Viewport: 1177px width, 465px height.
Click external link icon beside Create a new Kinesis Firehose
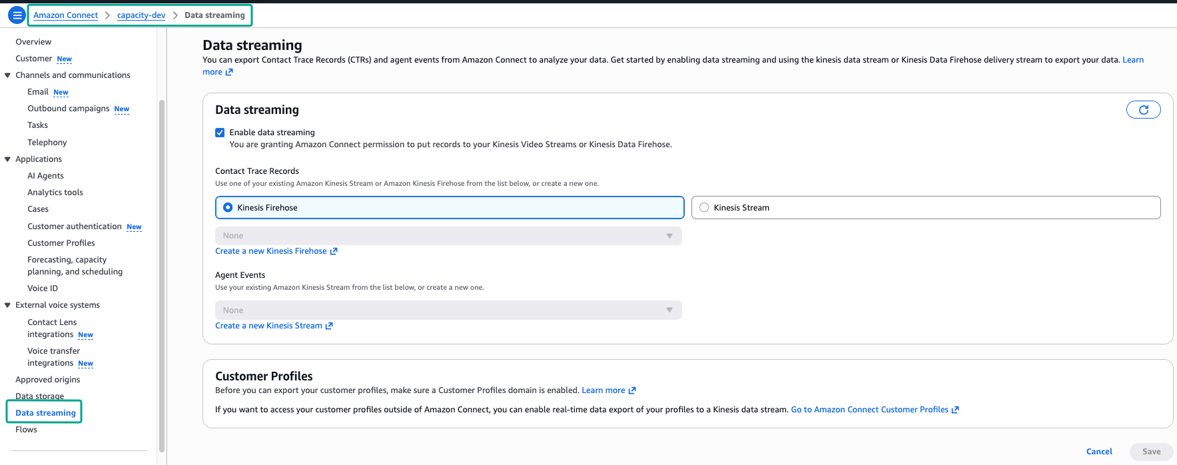pos(334,251)
